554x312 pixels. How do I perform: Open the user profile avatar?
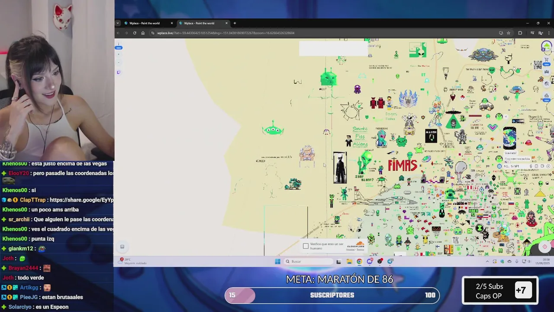[547, 46]
